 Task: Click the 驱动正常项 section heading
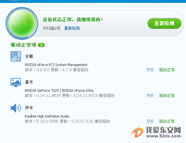point(23,45)
